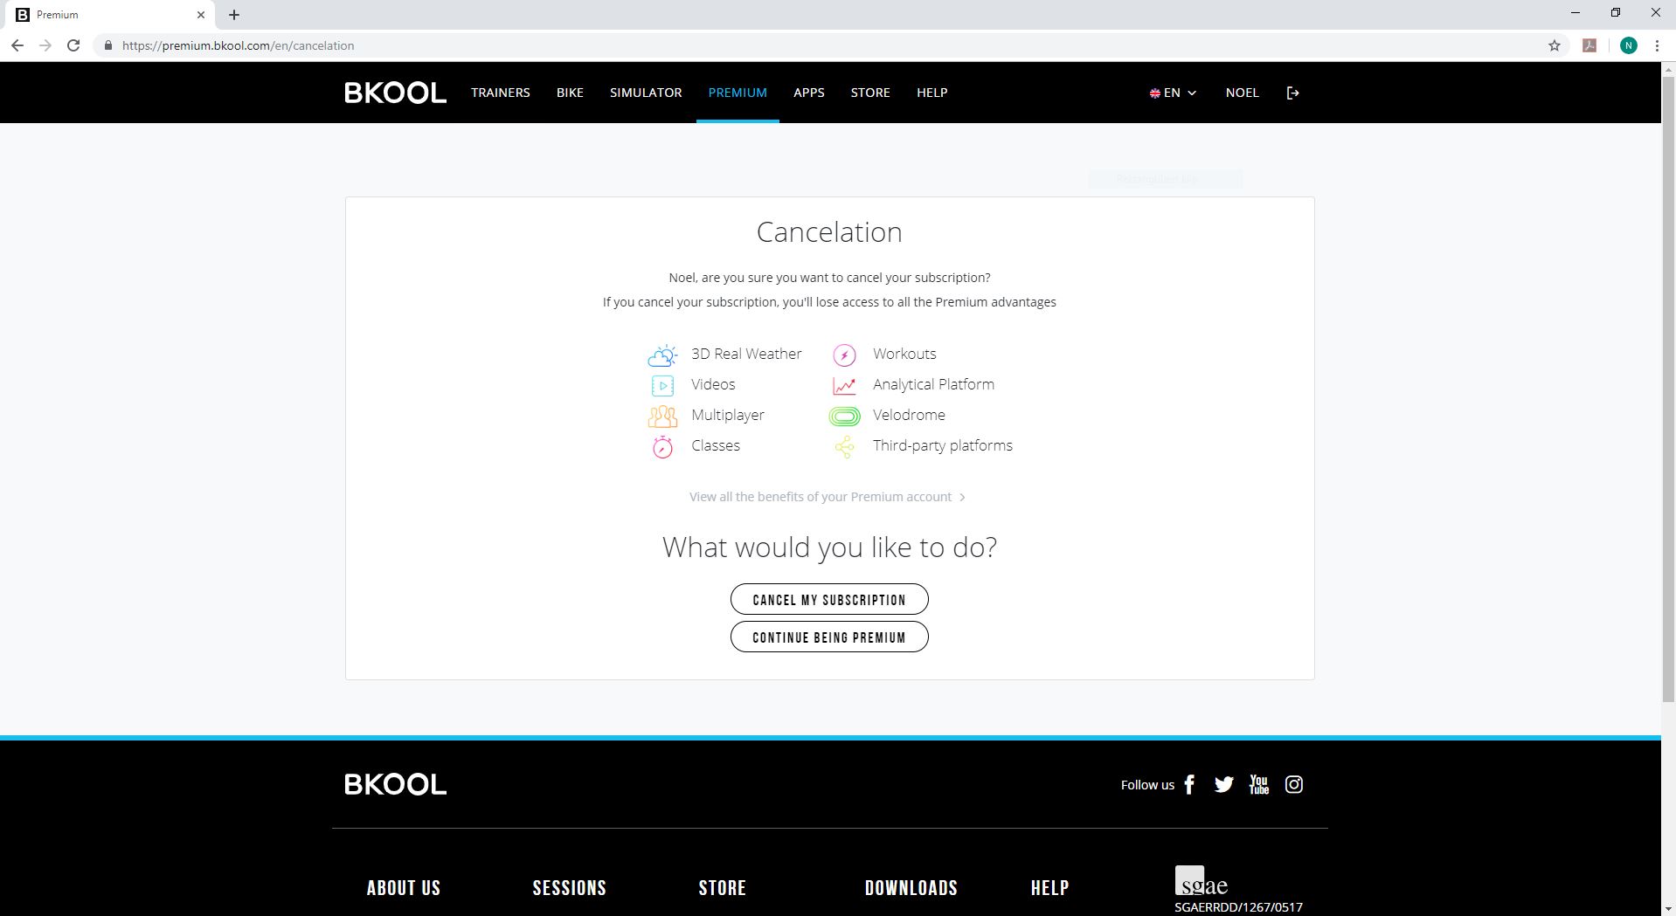Click the Multiplayer people icon
1676x916 pixels.
(662, 416)
